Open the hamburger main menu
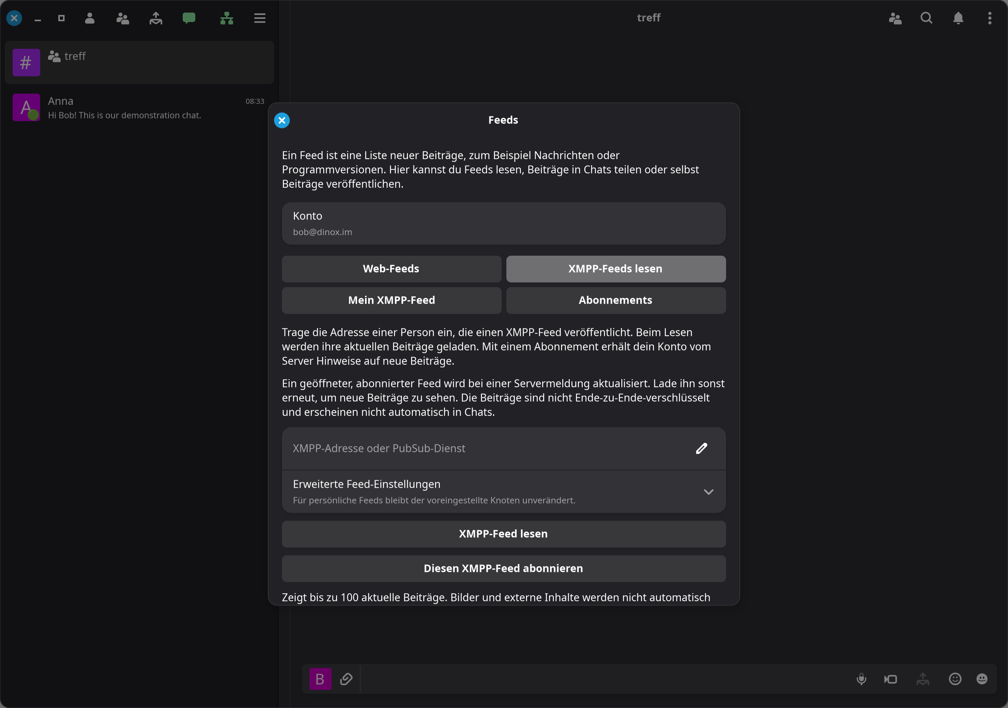 [x=260, y=18]
